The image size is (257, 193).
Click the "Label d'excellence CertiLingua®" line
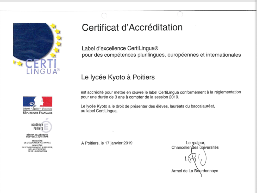pyautogui.click(x=120, y=48)
